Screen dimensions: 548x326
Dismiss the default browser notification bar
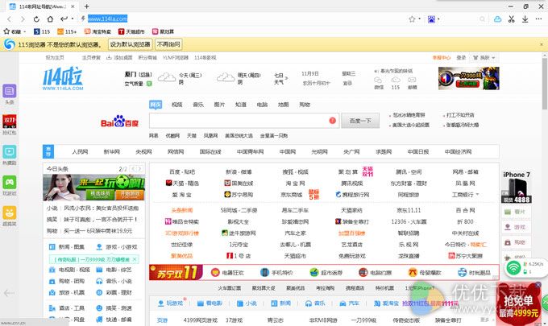point(542,45)
